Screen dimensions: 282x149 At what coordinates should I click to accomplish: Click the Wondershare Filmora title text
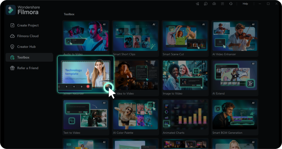pyautogui.click(x=29, y=10)
